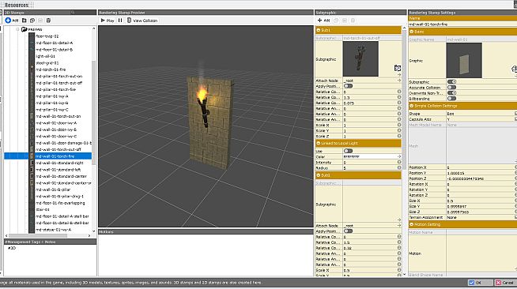The height and width of the screenshot is (289, 517).
Task: Click the trash icon in 3D Stamps toolbar
Action: point(48,21)
